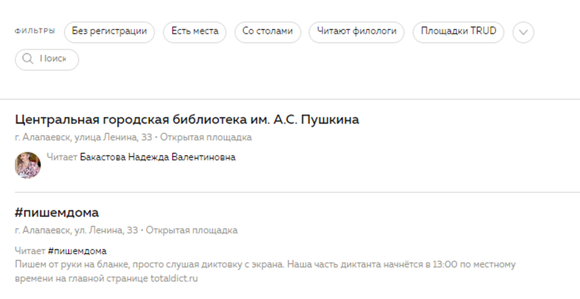The height and width of the screenshot is (299, 580).
Task: Toggle the «Без регистрации» filter
Action: tap(109, 32)
